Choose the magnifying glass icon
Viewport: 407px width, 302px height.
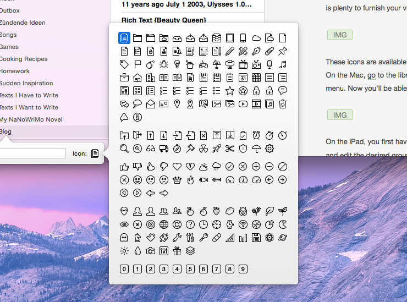[x=124, y=149]
